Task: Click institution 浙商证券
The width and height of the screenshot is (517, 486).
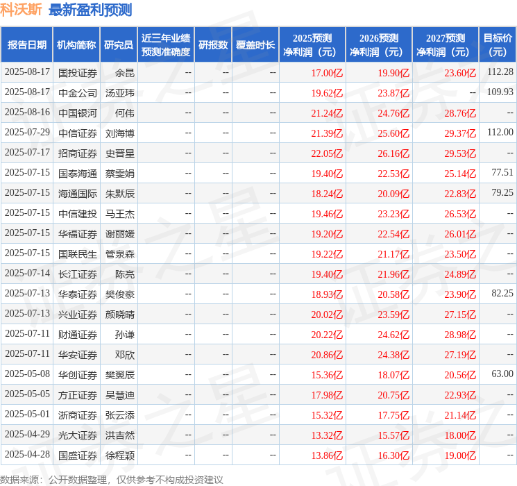Action: (x=78, y=414)
